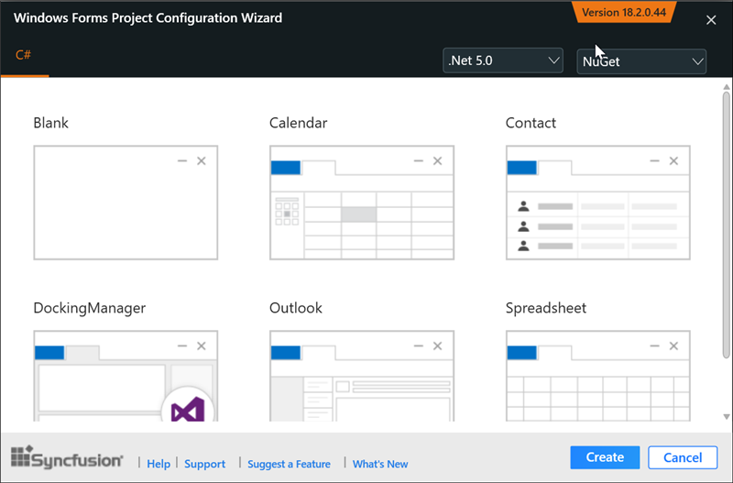Click the Create button
Viewport: 733px width, 483px height.
[605, 457]
